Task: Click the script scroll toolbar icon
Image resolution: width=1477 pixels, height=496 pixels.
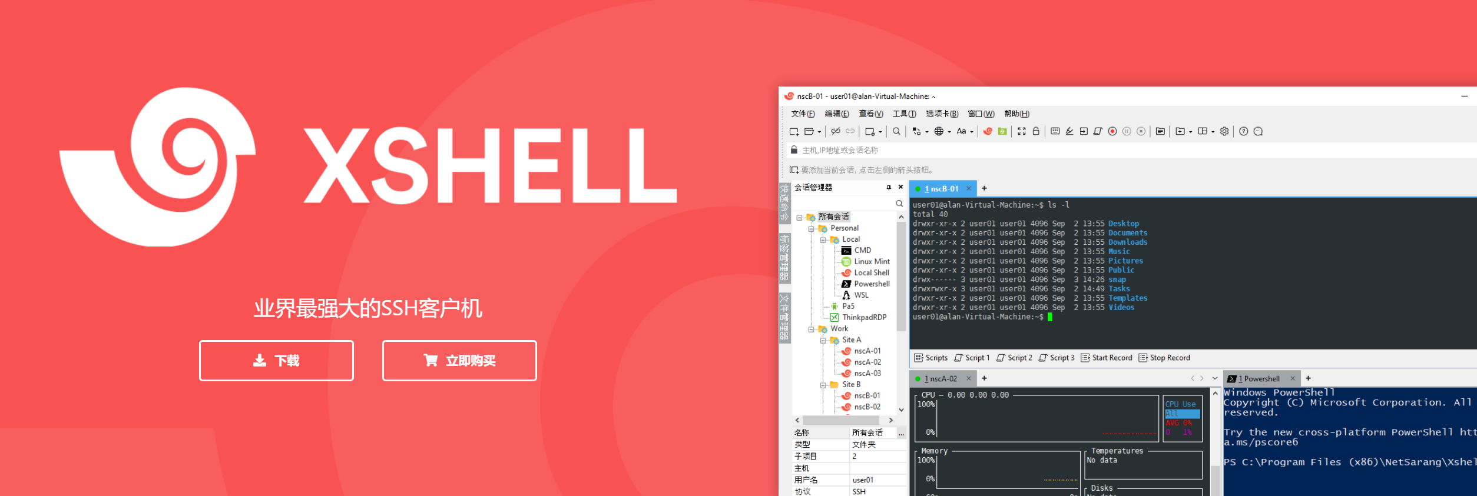Action: (x=1098, y=132)
